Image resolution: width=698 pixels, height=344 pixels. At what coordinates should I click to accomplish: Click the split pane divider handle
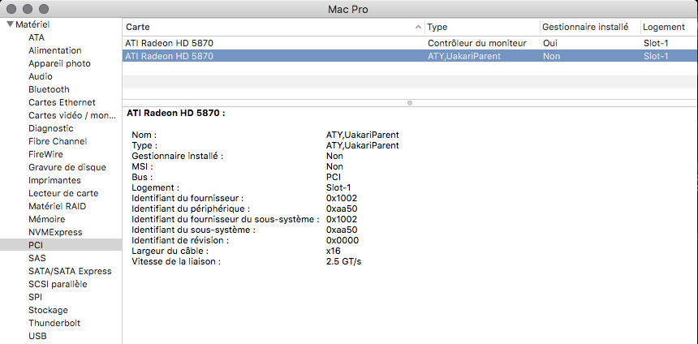coord(410,102)
